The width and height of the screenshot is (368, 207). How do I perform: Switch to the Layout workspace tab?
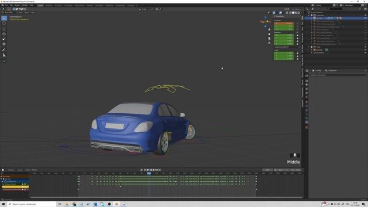pos(40,5)
